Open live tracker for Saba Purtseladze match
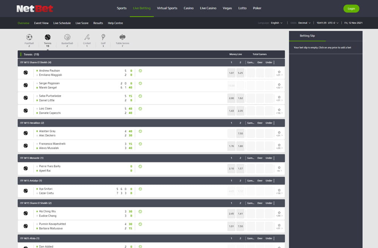378x248 pixels. coord(140,96)
